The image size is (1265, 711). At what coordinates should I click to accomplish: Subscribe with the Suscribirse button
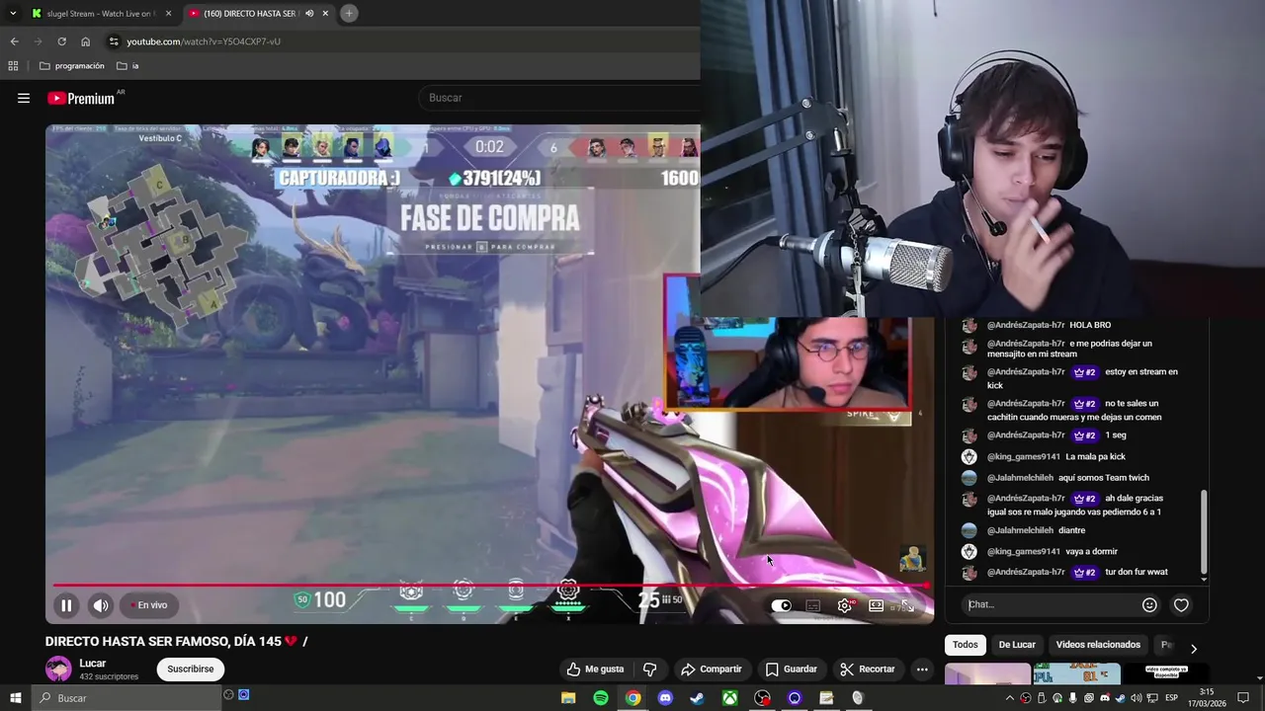coord(190,669)
